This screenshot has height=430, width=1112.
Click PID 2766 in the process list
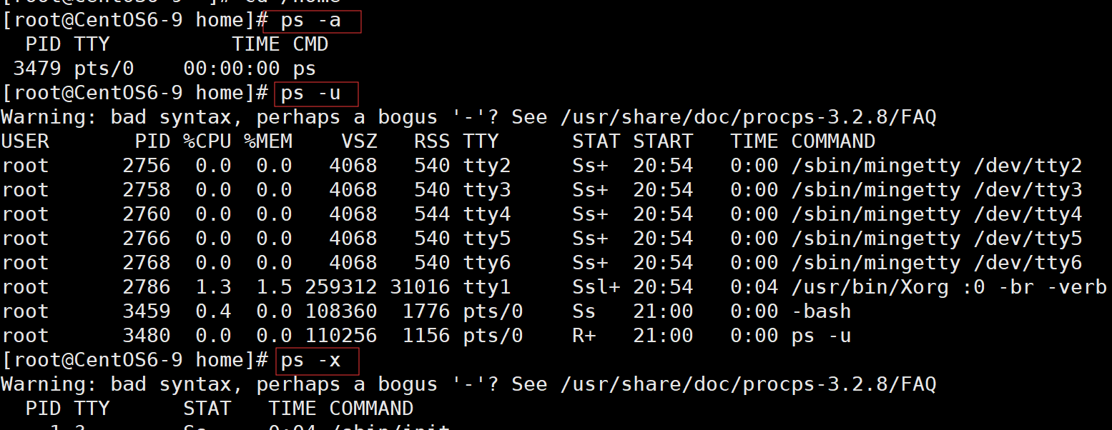click(146, 239)
